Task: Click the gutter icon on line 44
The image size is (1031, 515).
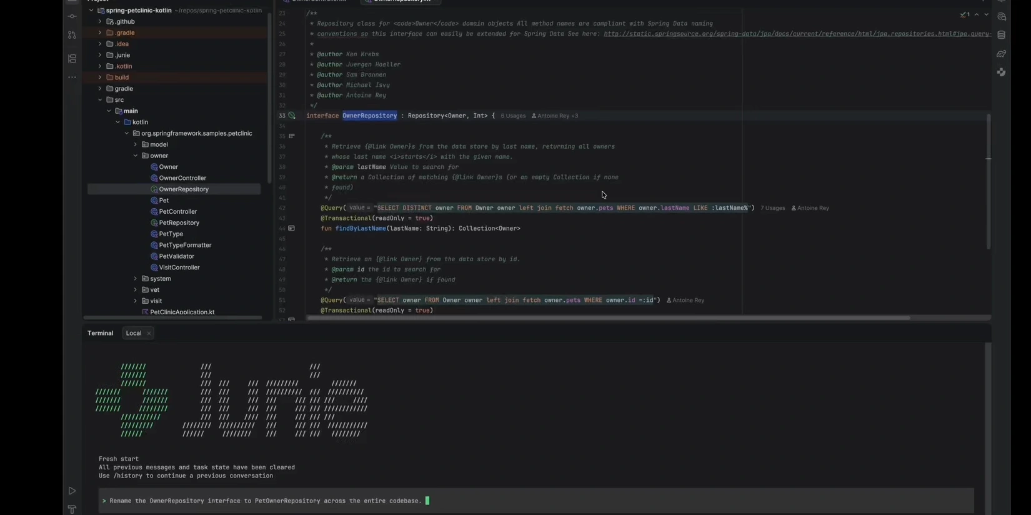Action: click(292, 228)
